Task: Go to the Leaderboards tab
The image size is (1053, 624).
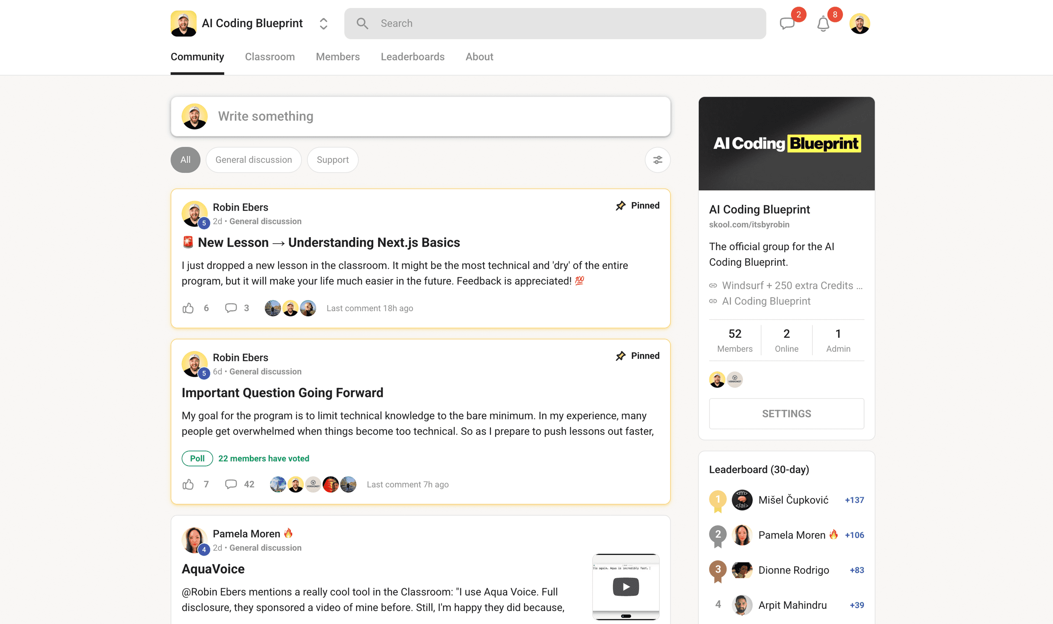Action: [x=413, y=57]
